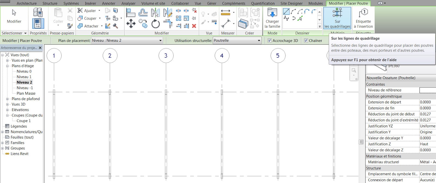Collapse the Vues (tout) tree node

[x=2, y=55]
